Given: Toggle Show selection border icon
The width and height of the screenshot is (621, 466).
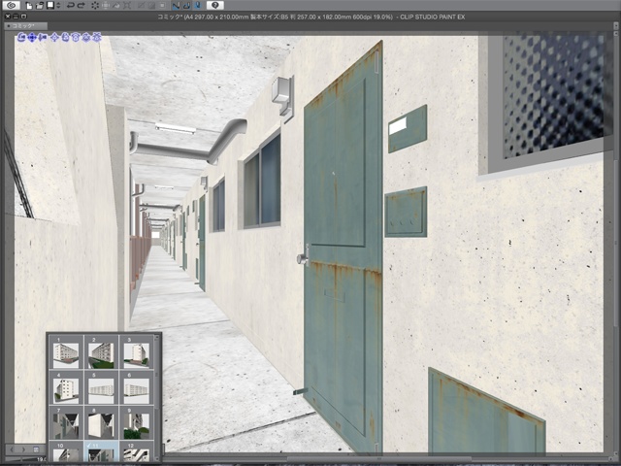Looking at the screenshot, I should [x=162, y=6].
